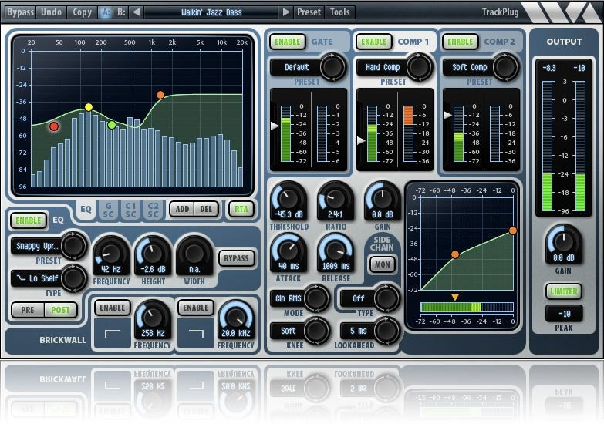Click the RELEASE knob
The height and width of the screenshot is (424, 604).
pyautogui.click(x=336, y=251)
